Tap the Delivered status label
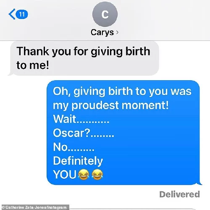 click(179, 194)
